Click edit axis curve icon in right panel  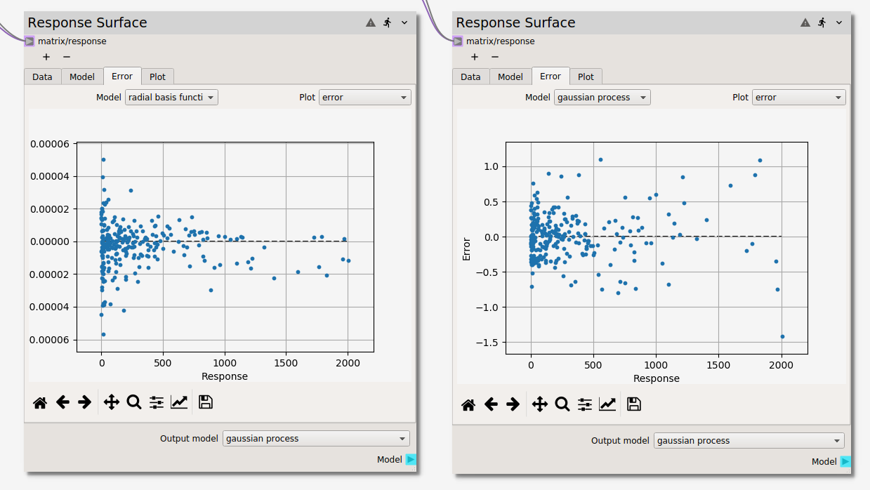click(x=607, y=404)
